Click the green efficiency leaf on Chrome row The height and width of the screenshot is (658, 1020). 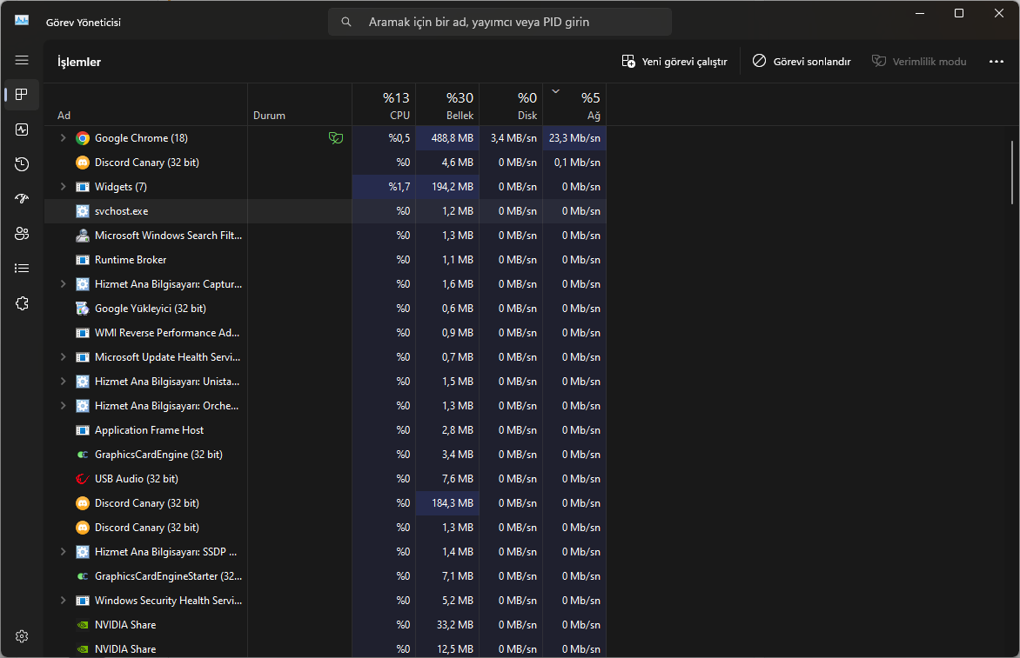[x=336, y=137]
